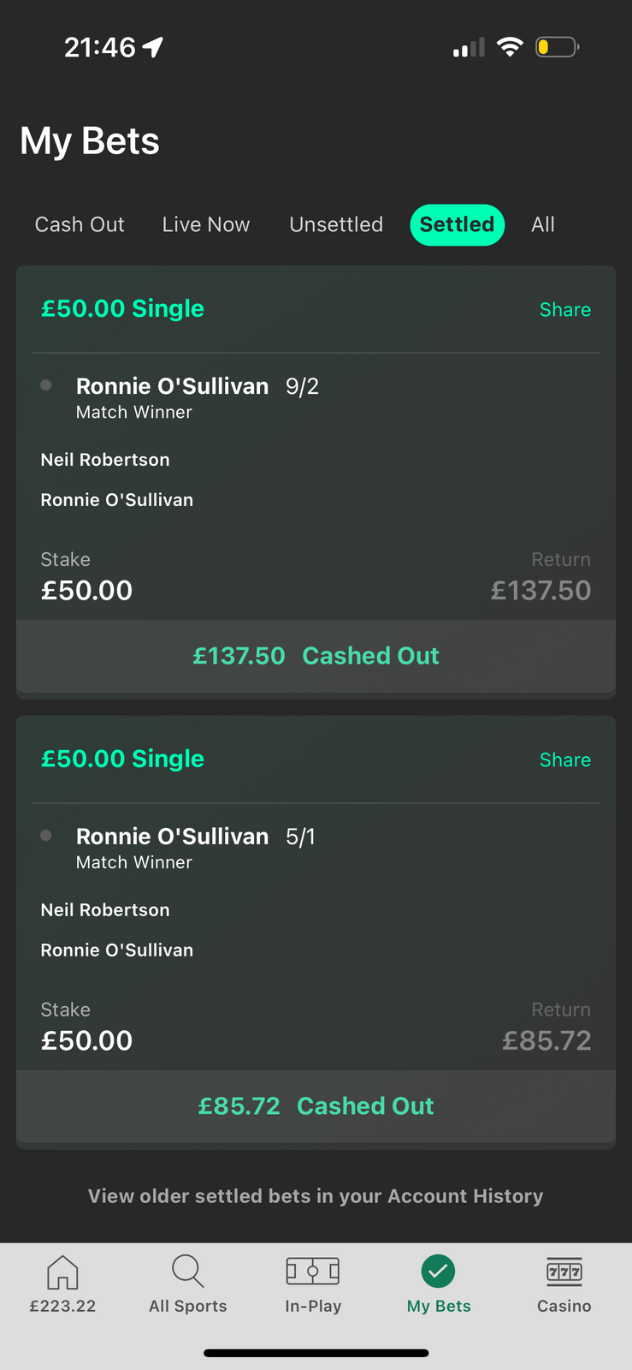
Task: Select the Settled filter pill
Action: click(458, 224)
